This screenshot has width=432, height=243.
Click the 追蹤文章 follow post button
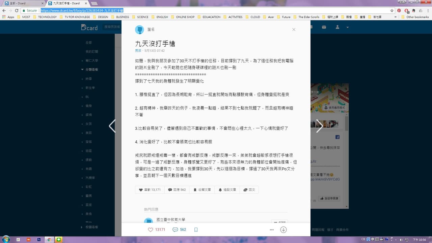227,190
